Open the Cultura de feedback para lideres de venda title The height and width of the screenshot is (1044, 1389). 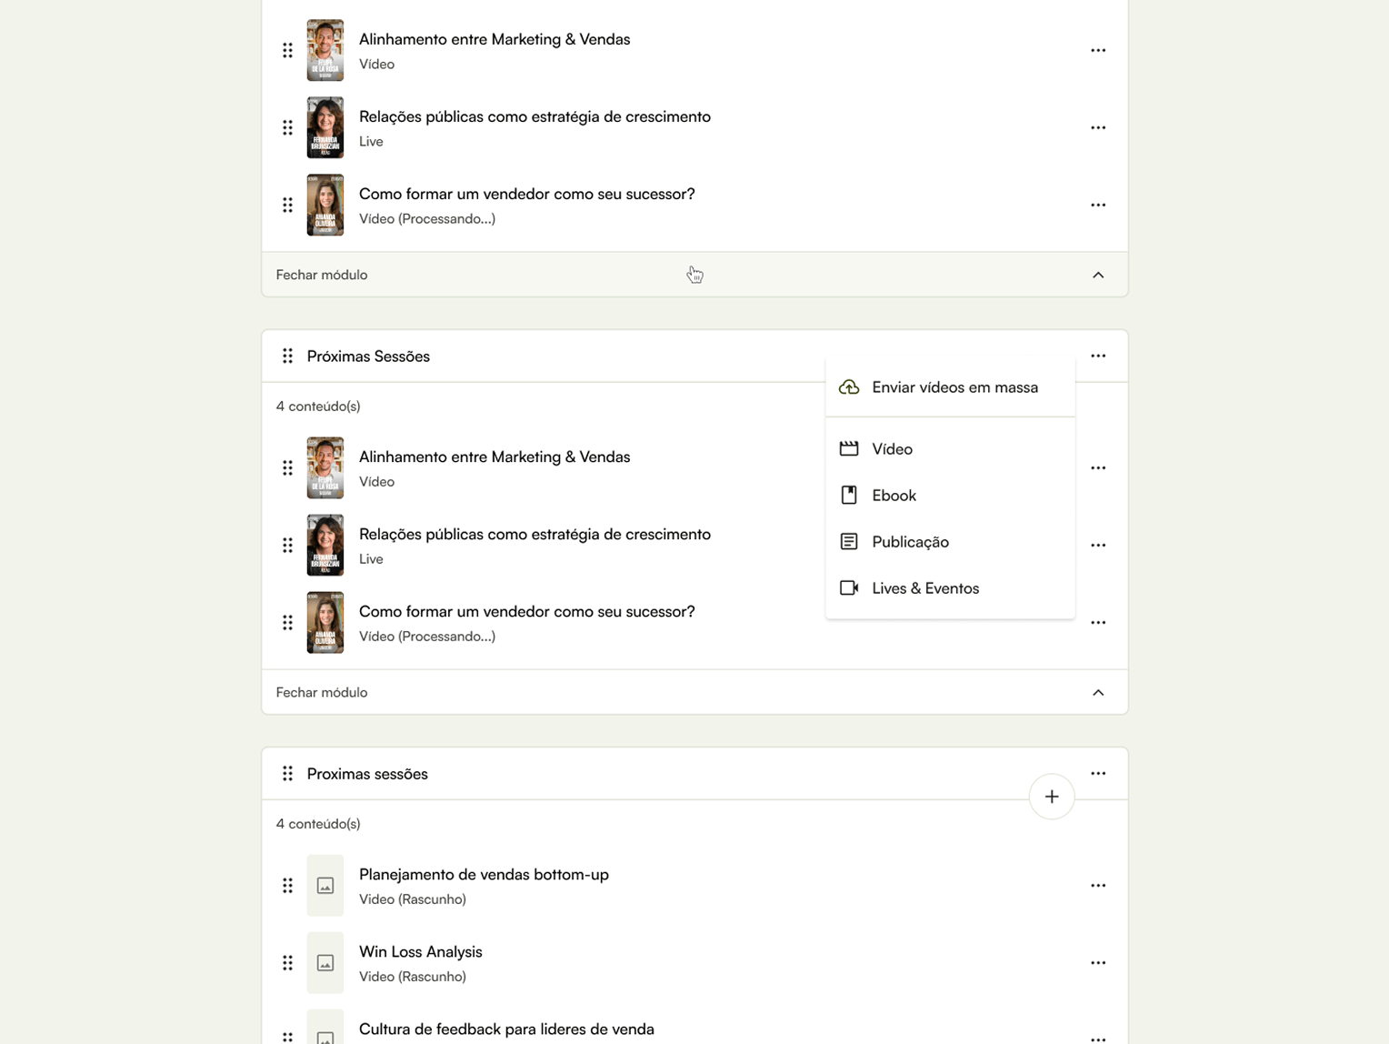(505, 1029)
